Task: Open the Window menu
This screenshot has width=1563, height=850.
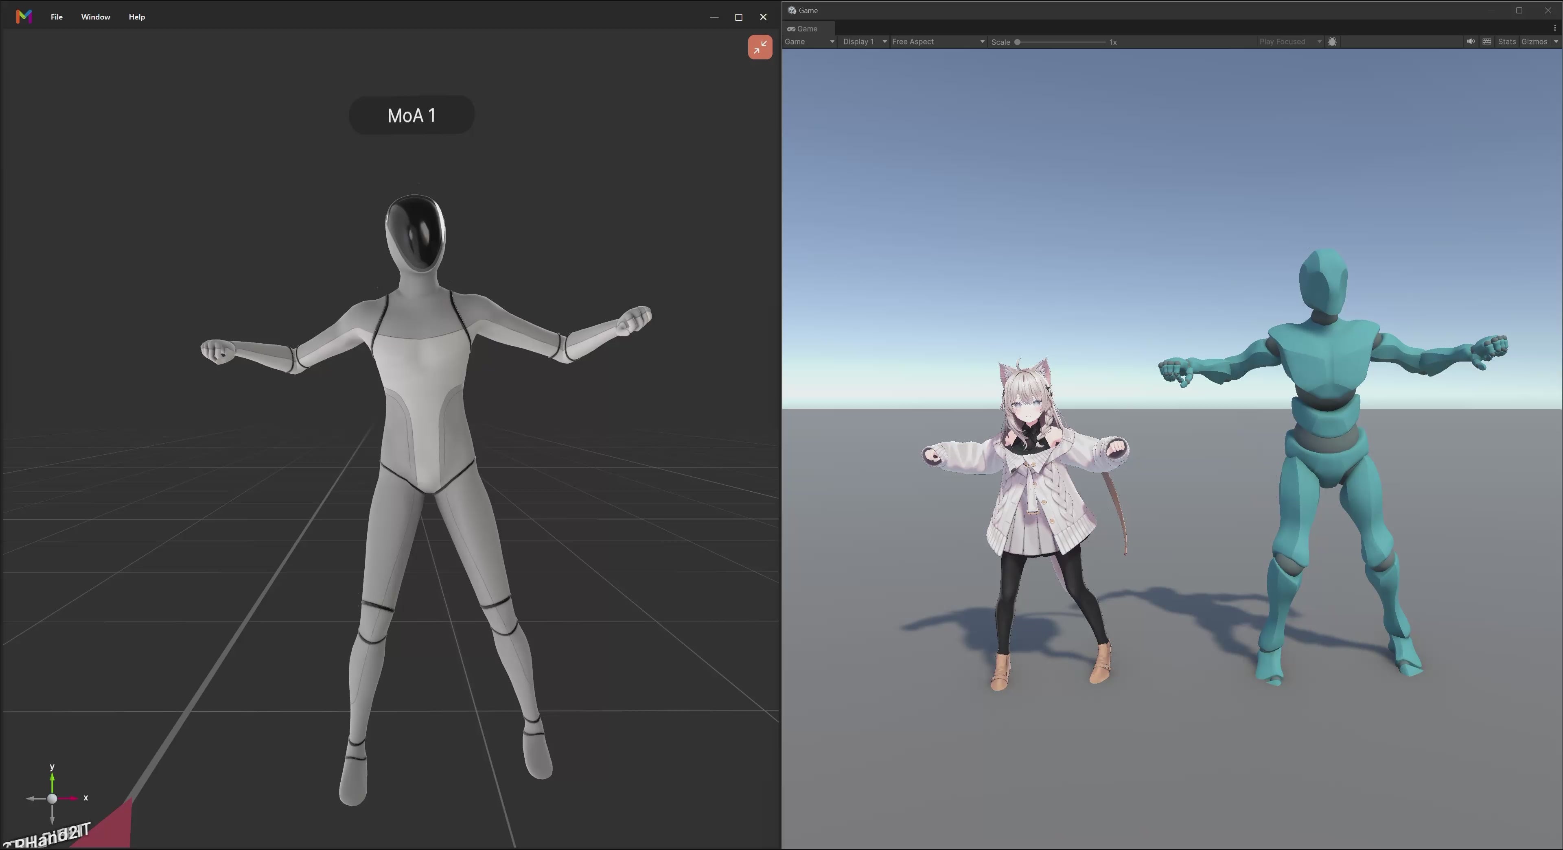Action: pos(96,17)
